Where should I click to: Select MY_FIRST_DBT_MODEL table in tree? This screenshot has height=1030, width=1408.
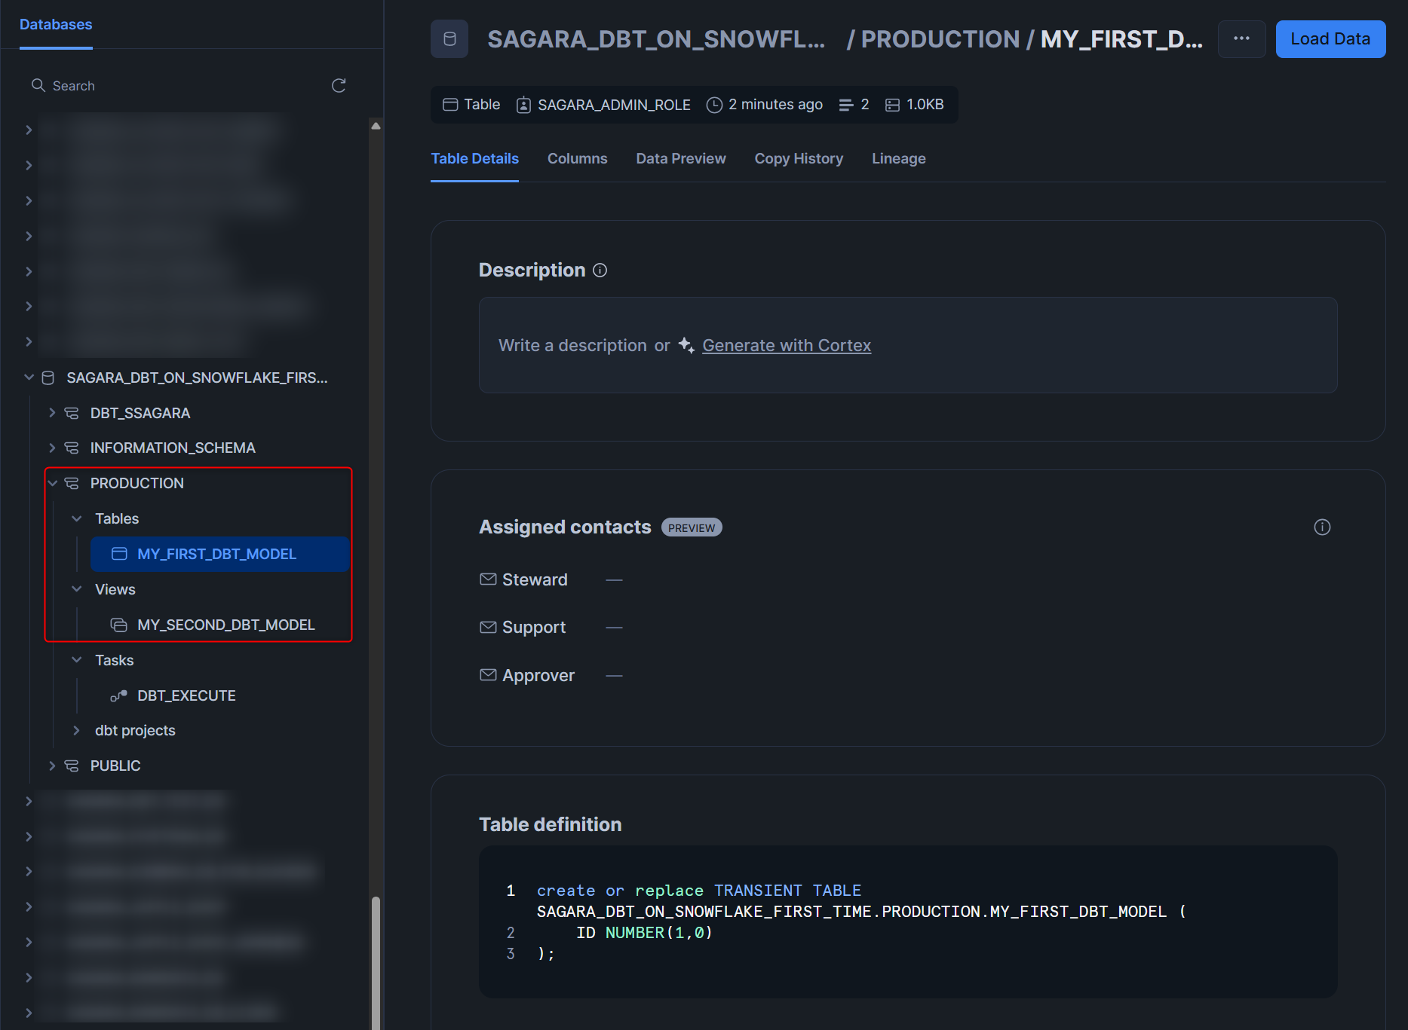pos(219,554)
